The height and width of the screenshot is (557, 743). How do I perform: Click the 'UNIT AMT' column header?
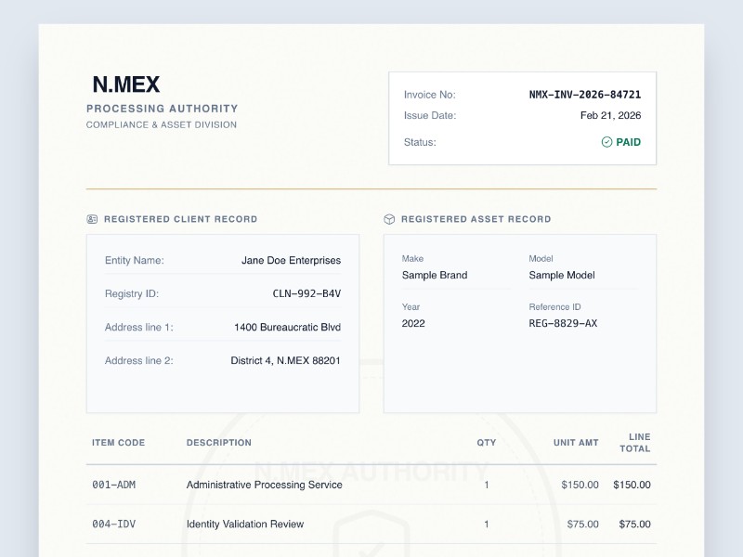tap(576, 443)
